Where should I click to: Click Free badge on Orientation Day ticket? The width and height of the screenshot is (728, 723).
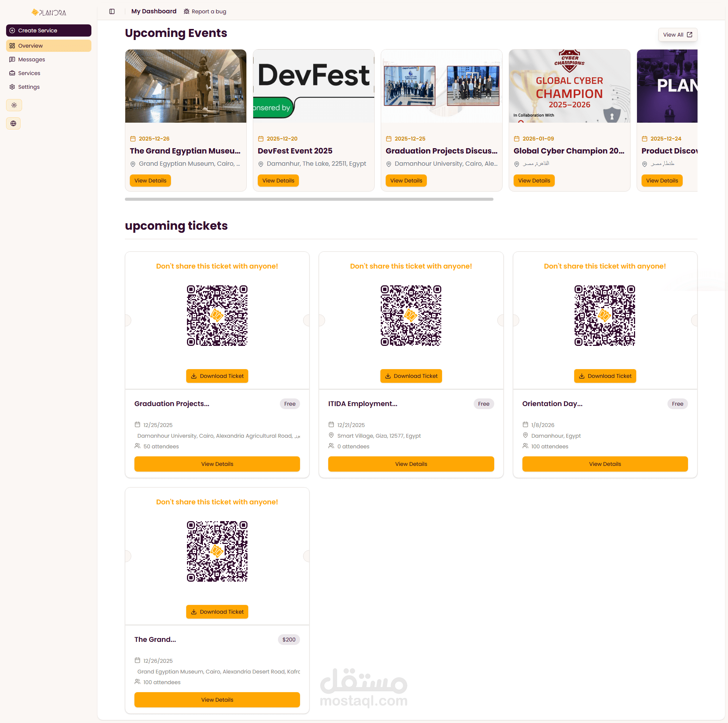tap(678, 404)
